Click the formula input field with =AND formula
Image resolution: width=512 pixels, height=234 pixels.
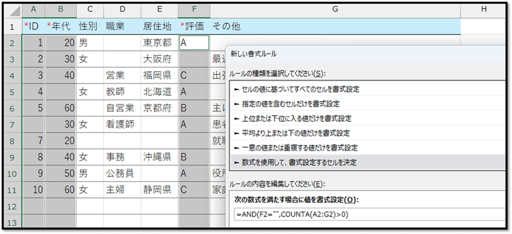366,215
